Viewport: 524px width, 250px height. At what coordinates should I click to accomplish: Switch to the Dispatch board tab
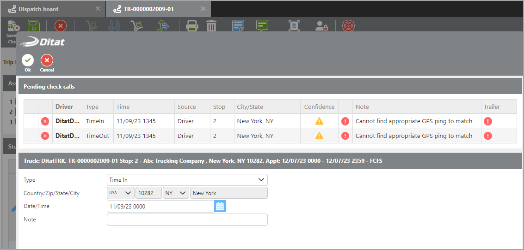point(38,9)
